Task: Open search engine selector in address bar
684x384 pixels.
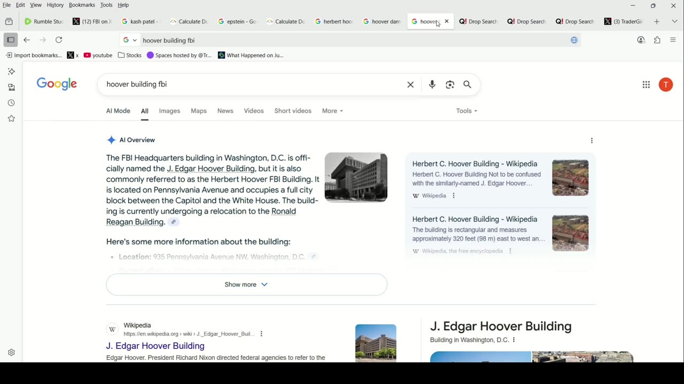Action: click(130, 40)
